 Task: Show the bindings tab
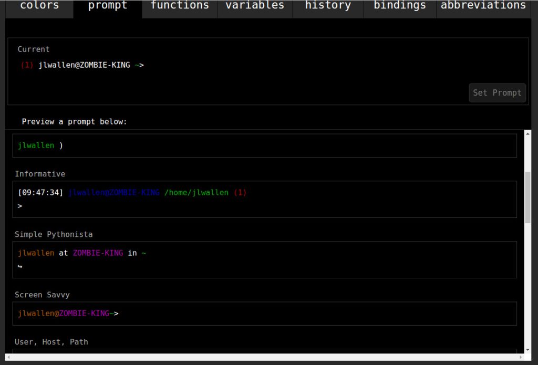click(x=400, y=6)
